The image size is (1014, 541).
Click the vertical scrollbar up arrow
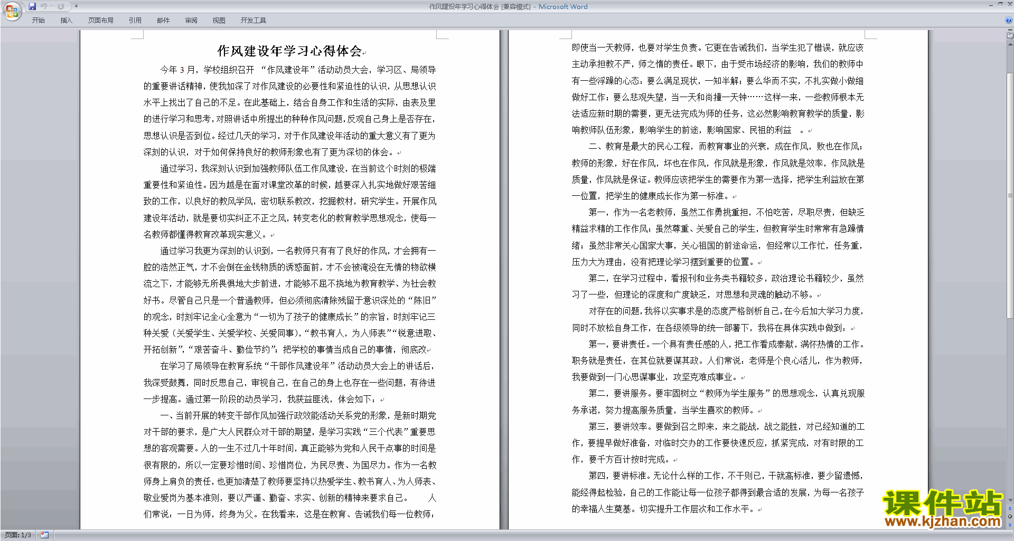1010,44
